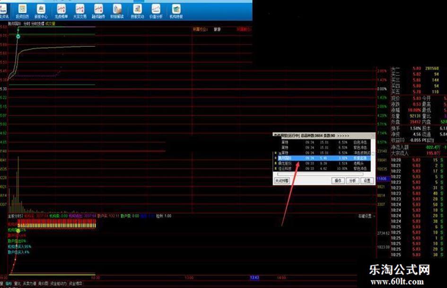Open the 龙虎榜单 toolbar icon
Viewport: 447px width, 288px height.
61,9
